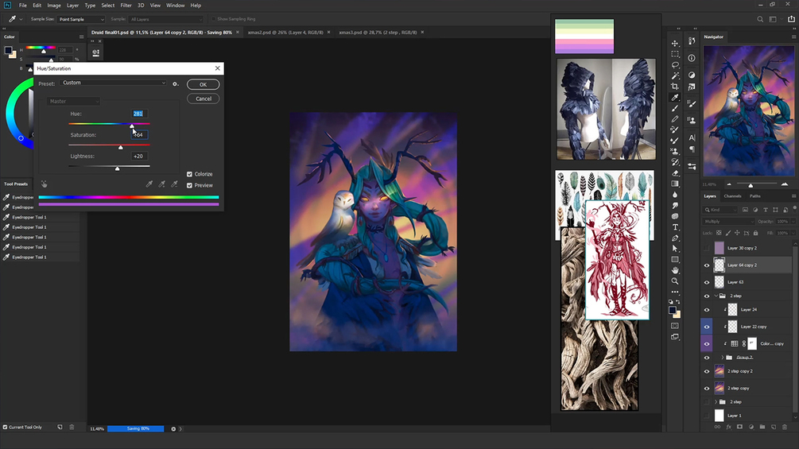The height and width of the screenshot is (449, 799).
Task: Switch to the Paths tab
Action: pos(755,196)
